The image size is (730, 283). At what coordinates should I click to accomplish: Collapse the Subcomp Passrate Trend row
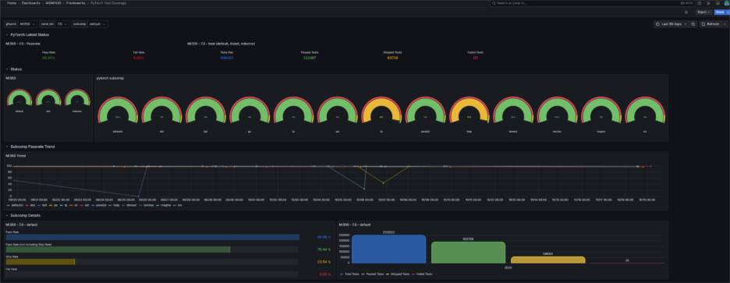[33, 146]
